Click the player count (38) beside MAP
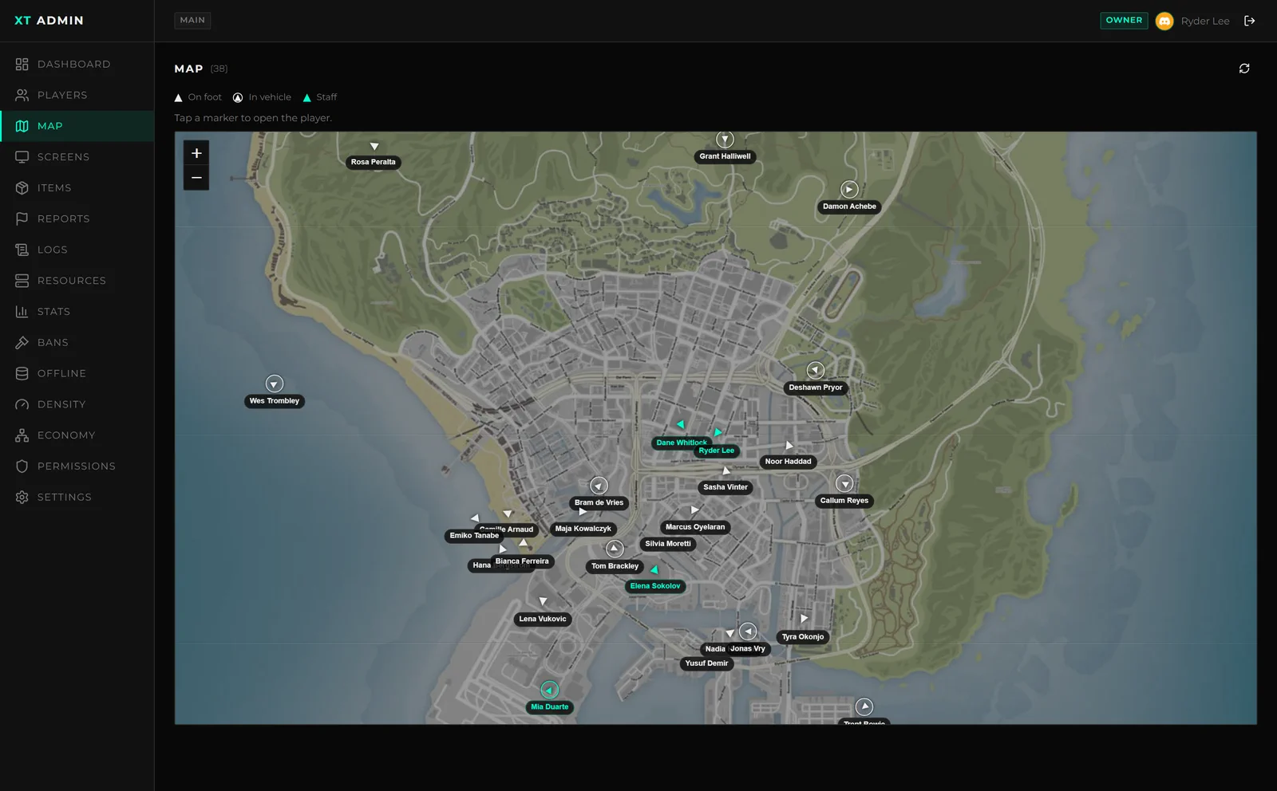 219,69
